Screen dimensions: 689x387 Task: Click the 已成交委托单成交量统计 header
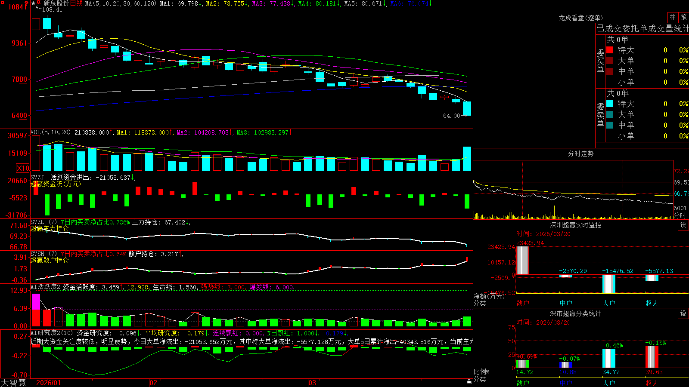coord(642,28)
